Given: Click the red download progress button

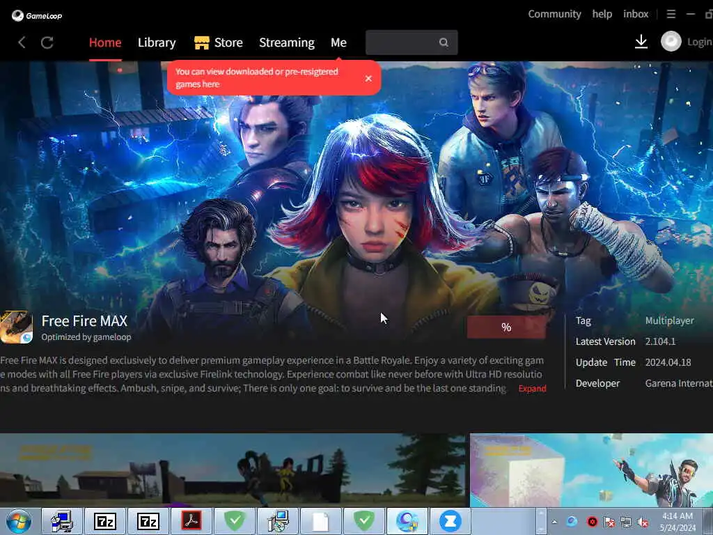Looking at the screenshot, I should pos(507,327).
